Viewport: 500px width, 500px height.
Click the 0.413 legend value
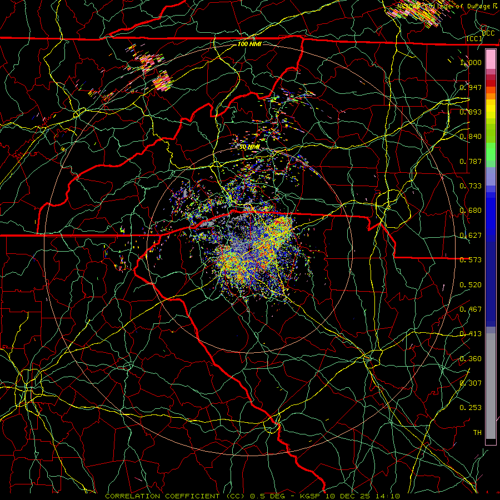tap(471, 334)
